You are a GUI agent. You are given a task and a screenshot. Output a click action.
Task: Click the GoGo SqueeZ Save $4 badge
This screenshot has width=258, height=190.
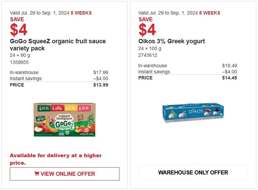click(19, 26)
